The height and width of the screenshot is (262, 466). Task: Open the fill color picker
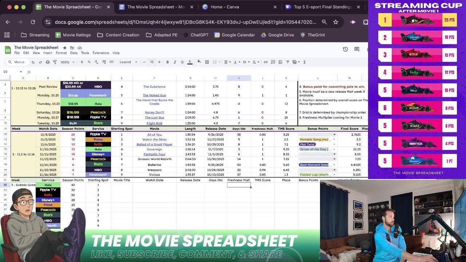point(199,62)
